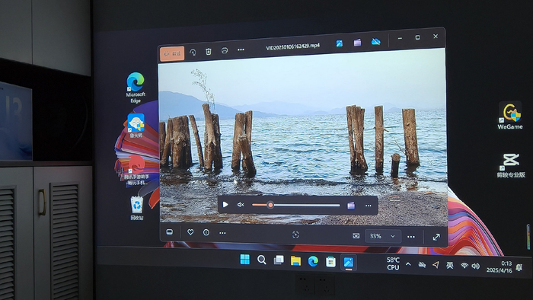Show file info with the info icon
Viewport: 533px width, 300px height.
206,232
